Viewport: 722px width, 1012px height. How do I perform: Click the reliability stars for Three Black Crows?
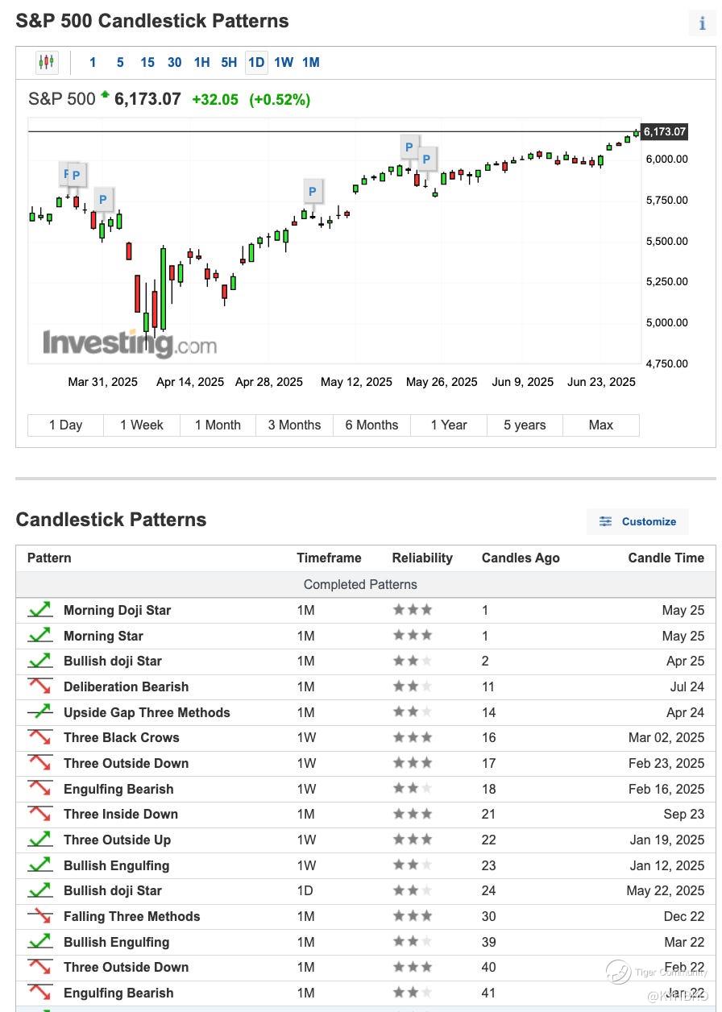(413, 737)
